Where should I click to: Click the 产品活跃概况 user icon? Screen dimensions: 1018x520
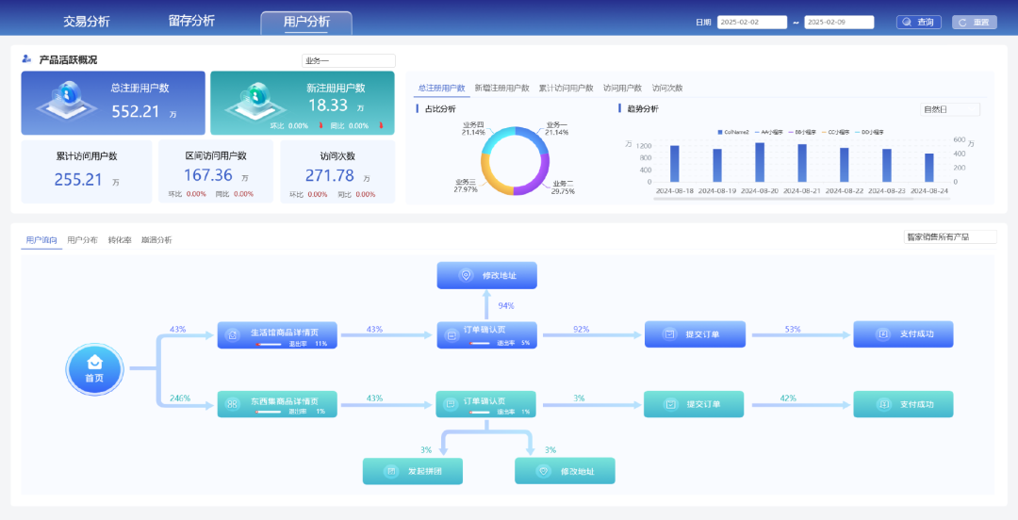point(26,59)
